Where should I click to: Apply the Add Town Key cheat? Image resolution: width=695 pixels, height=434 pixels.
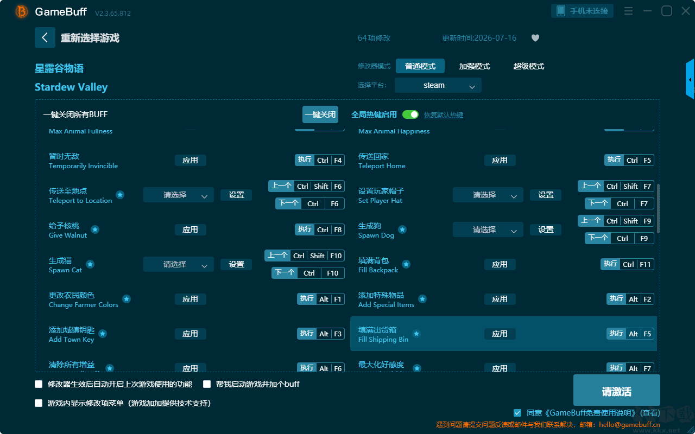191,334
